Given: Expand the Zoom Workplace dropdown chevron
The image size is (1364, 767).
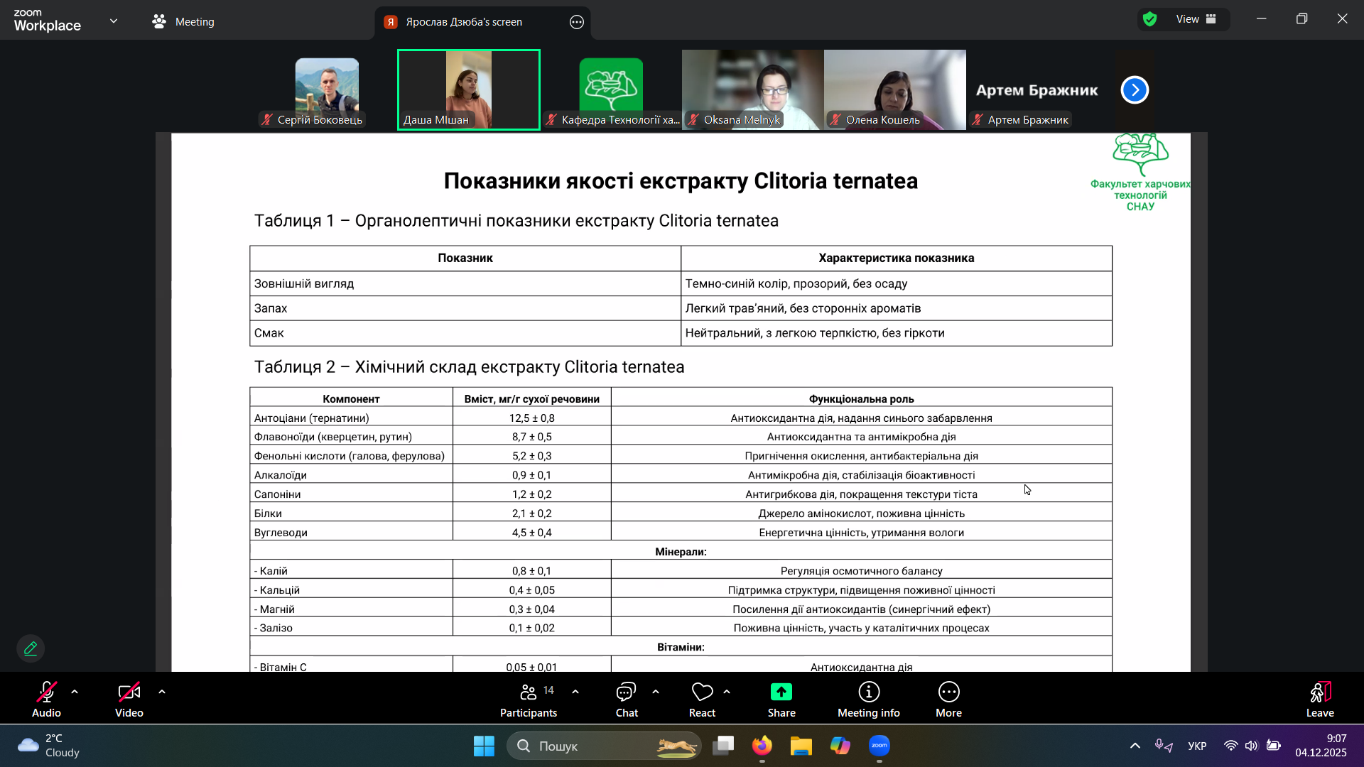Looking at the screenshot, I should (x=114, y=21).
